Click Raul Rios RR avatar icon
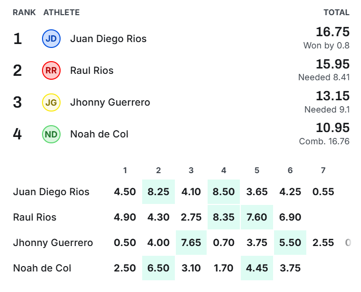Screen dimensions: 361x292 [51, 70]
